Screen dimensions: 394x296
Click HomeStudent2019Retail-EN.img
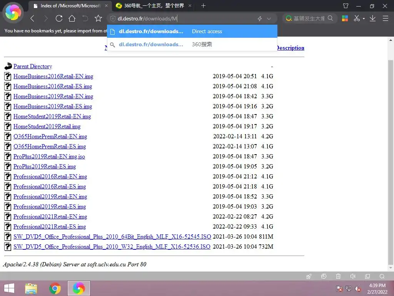click(52, 116)
